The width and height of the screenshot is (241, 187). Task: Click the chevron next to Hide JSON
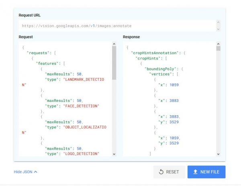tap(35, 172)
